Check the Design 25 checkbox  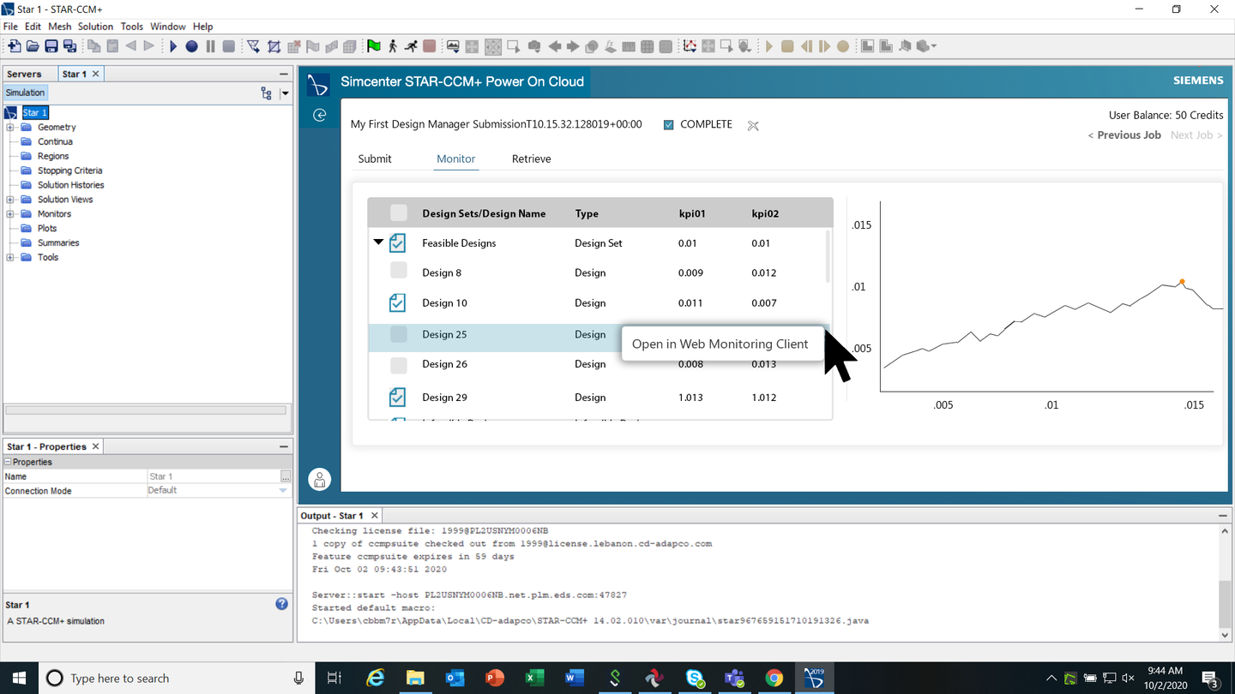click(x=398, y=334)
